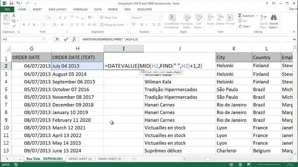Open DEMO SHEET (1) worksheet tab
Screen dimensions: 298x167
80,159
